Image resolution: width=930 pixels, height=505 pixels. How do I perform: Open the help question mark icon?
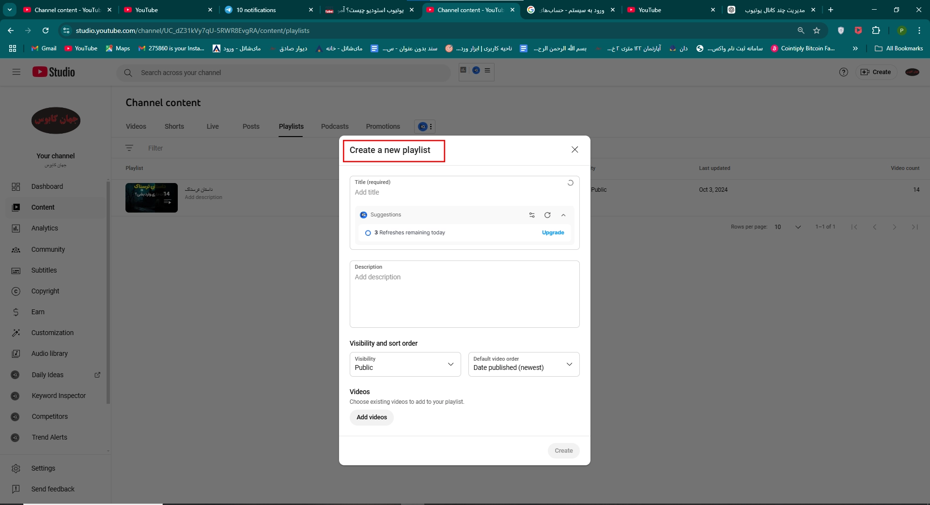(843, 72)
